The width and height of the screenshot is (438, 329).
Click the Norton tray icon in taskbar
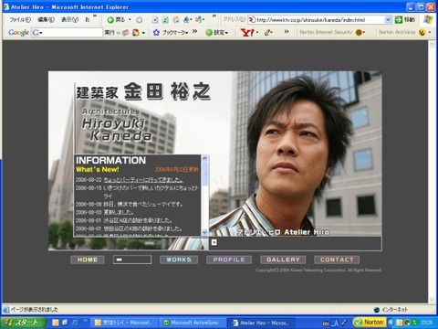pos(369,323)
